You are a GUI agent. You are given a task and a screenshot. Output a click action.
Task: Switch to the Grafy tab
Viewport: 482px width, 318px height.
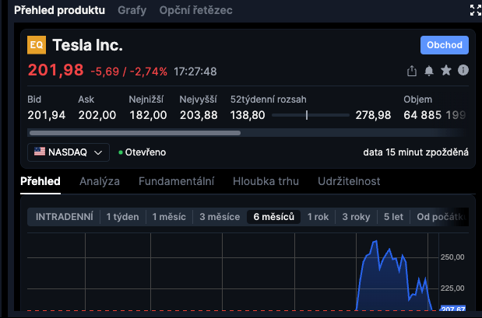tap(132, 11)
